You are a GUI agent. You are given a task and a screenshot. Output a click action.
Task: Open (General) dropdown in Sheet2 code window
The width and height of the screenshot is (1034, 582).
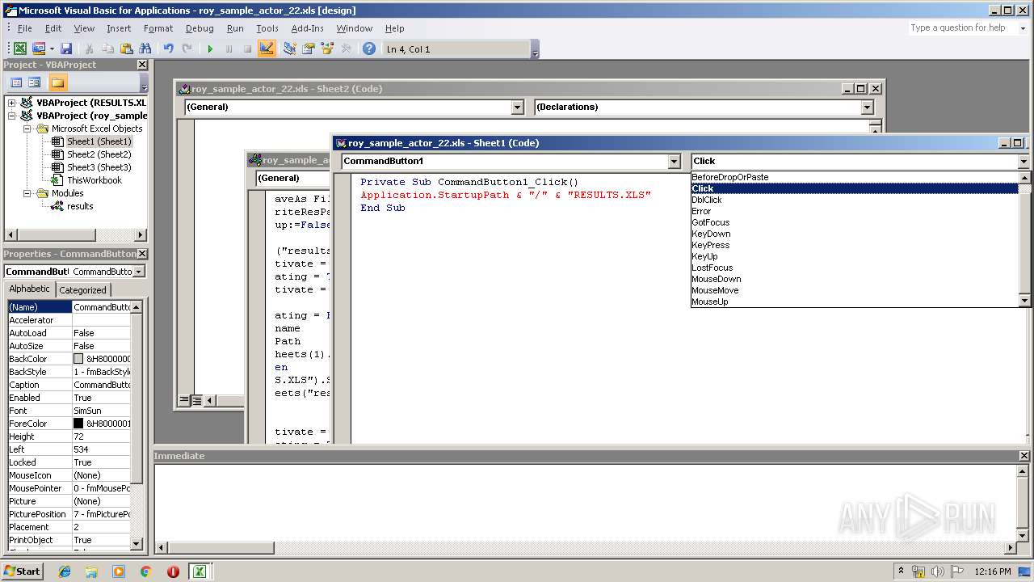pos(518,107)
